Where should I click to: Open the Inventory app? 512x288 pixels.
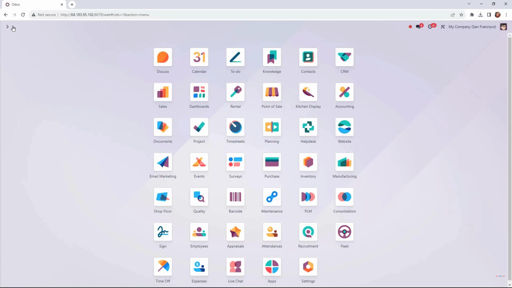pyautogui.click(x=308, y=162)
